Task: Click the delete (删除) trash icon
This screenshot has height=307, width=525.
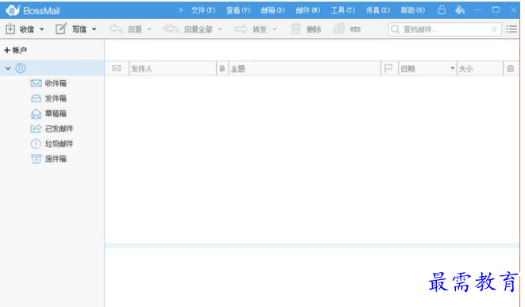Action: coord(296,29)
